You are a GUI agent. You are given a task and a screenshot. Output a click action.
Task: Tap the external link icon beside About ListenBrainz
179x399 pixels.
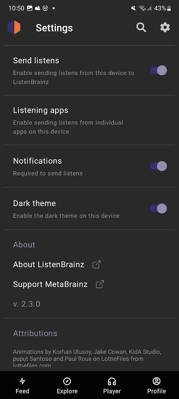tap(96, 264)
